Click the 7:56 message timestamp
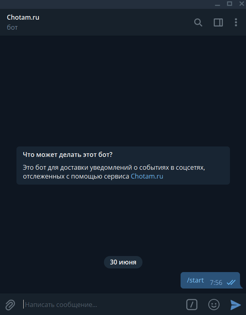Viewport: 246px width, 315px height. coord(216,282)
